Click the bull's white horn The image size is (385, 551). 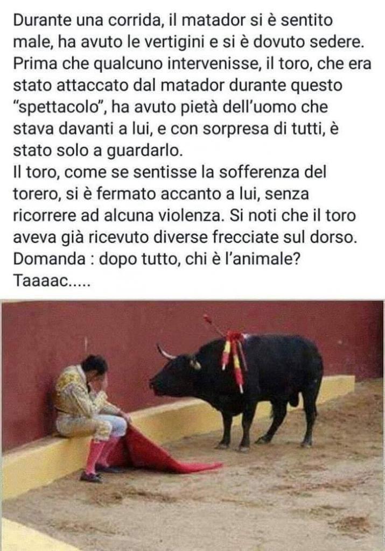point(165,352)
